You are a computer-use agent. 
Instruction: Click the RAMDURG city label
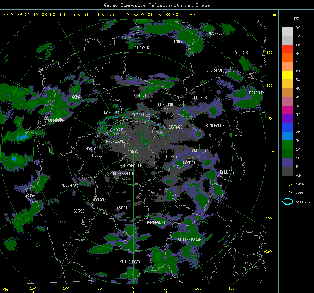click(111, 113)
